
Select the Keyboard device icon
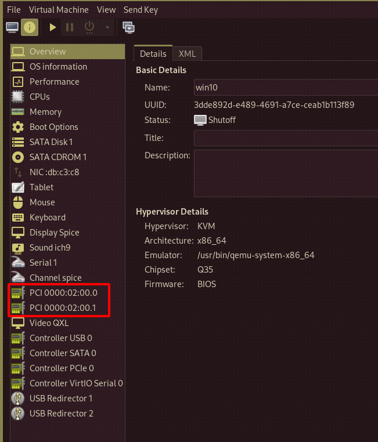pos(18,218)
